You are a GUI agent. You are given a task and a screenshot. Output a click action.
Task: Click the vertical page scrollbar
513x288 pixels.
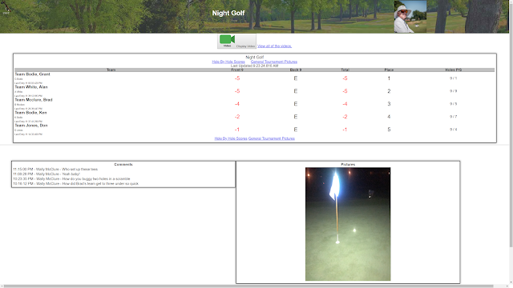click(511, 124)
